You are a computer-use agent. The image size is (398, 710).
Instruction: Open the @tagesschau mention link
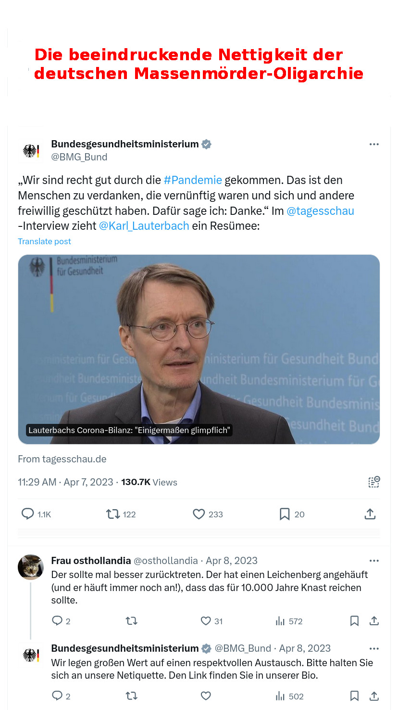coord(320,211)
